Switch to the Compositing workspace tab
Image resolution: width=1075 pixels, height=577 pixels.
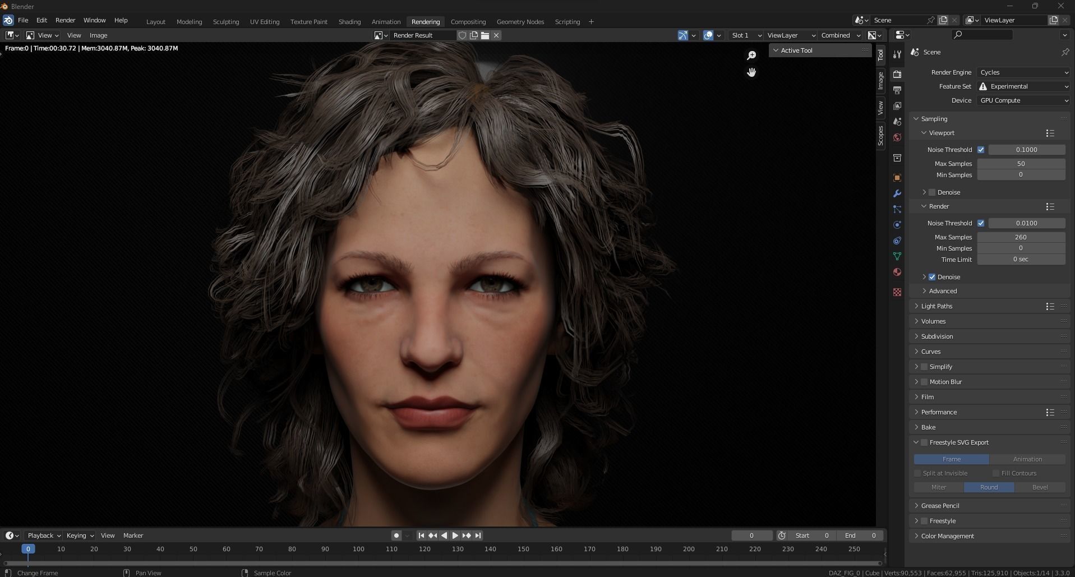468,22
